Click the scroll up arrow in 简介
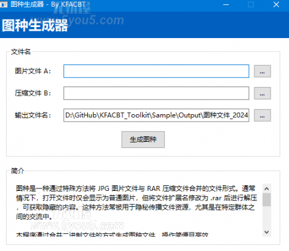 pos(267,188)
